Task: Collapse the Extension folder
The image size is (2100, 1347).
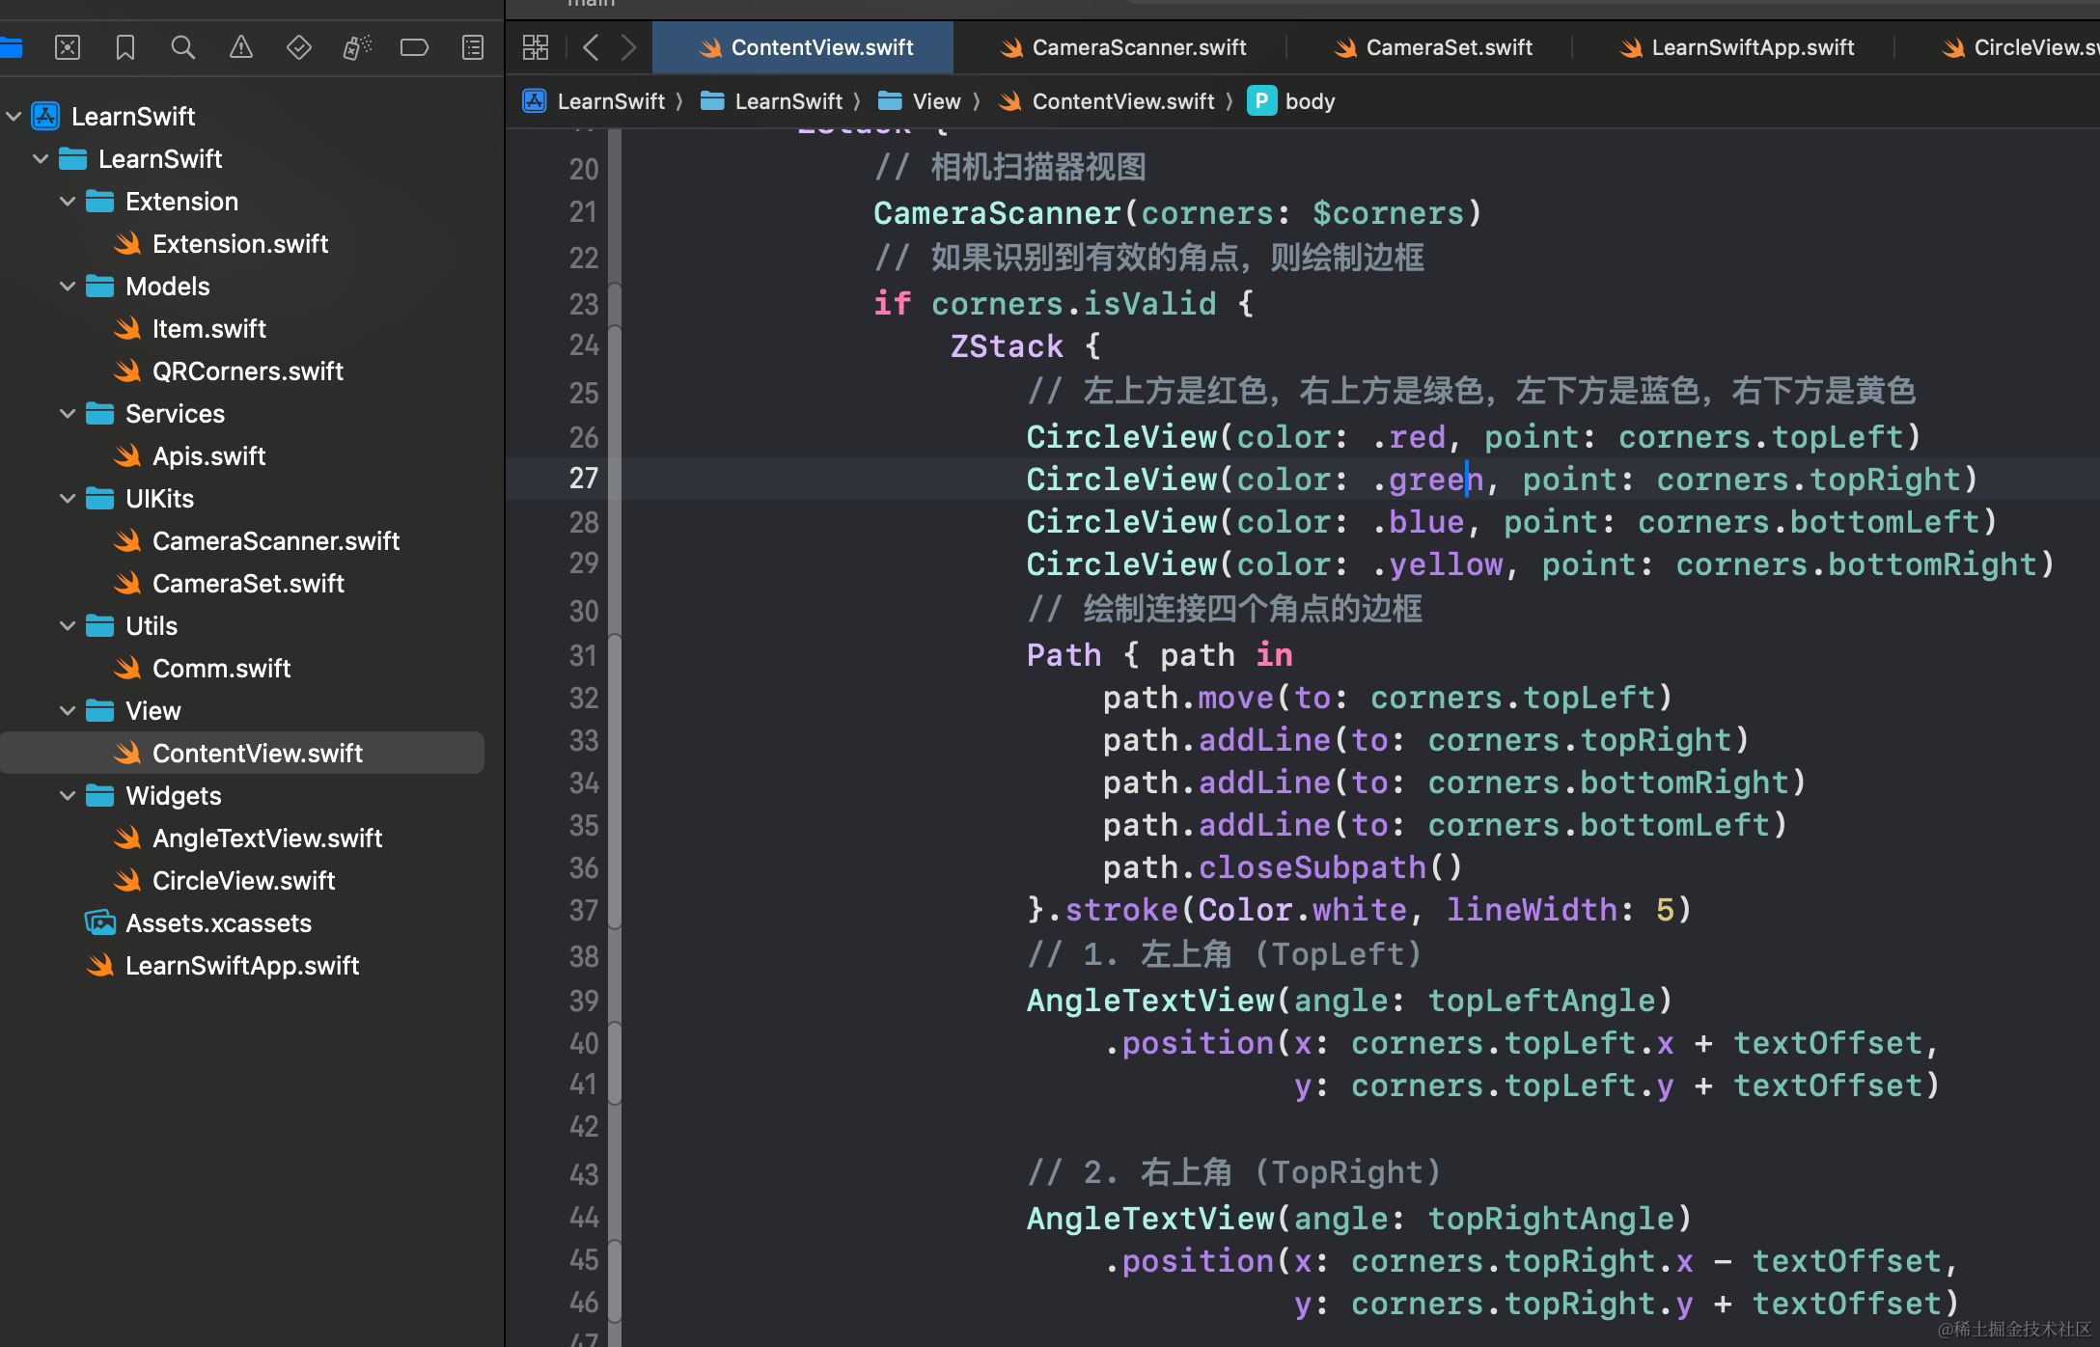Action: click(68, 202)
